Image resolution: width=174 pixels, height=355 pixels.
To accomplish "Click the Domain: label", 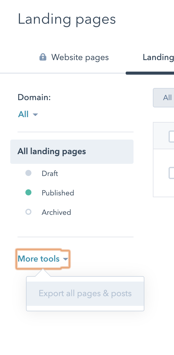I will click(34, 98).
